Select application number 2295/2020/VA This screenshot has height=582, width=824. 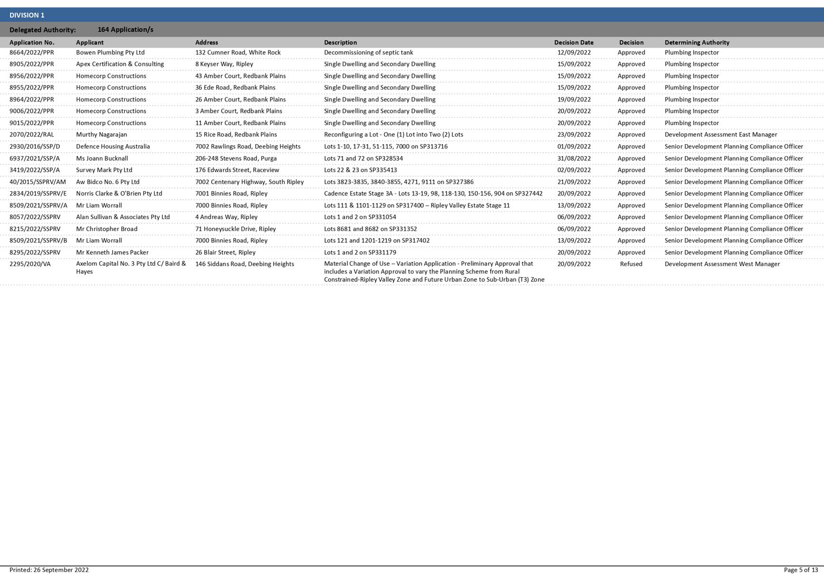30,264
